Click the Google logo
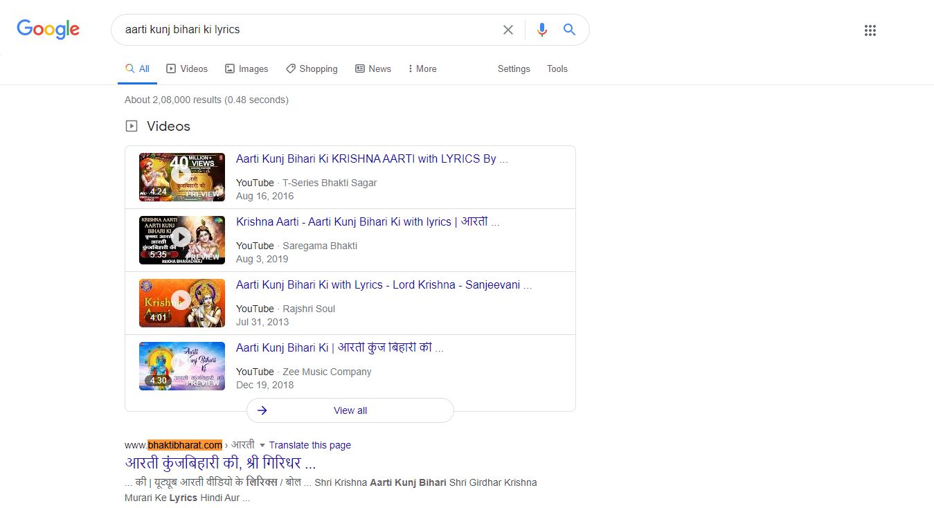The height and width of the screenshot is (508, 934). 48,30
